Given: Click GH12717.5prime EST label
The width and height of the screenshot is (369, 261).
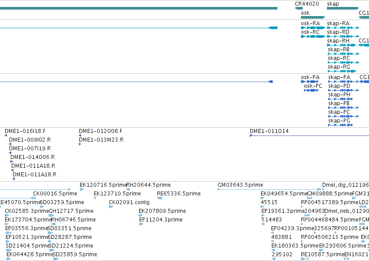Looking at the screenshot, I should (71, 211).
